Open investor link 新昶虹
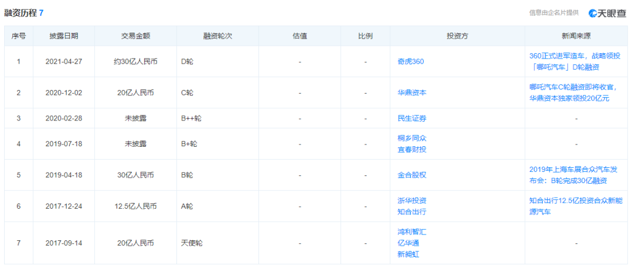The image size is (633, 269). (409, 254)
